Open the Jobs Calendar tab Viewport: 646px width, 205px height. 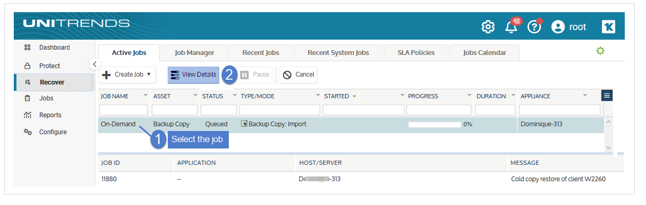coord(484,53)
